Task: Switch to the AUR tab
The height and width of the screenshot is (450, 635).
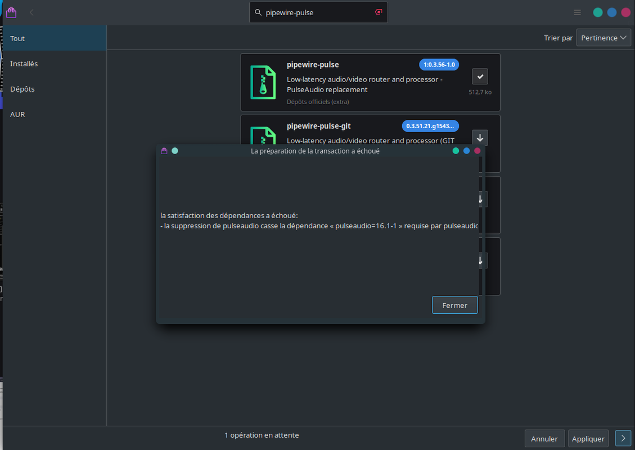Action: point(55,114)
